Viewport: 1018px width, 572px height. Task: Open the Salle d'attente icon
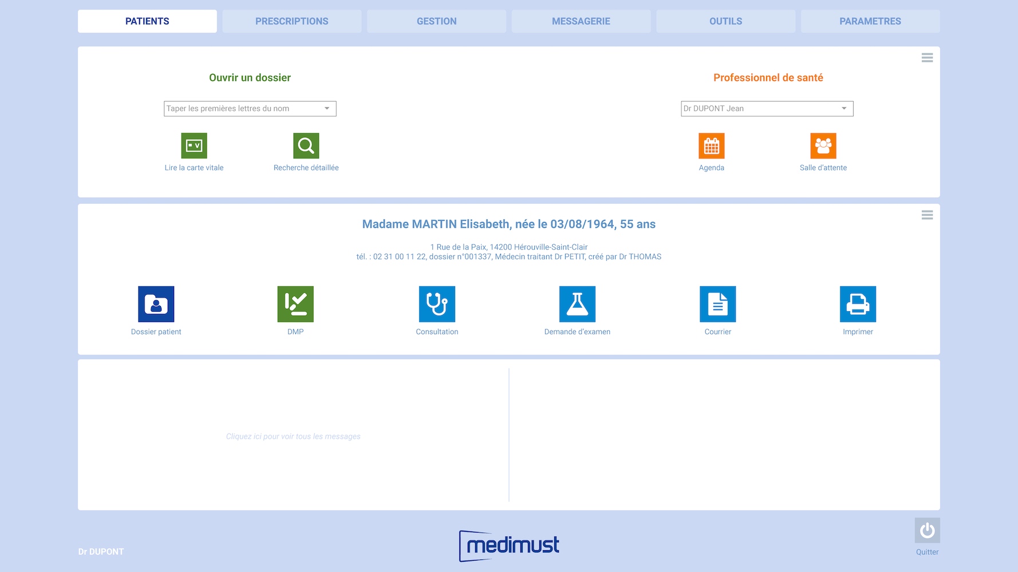coord(823,146)
